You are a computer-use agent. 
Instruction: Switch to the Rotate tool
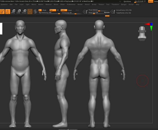click(24, 12)
